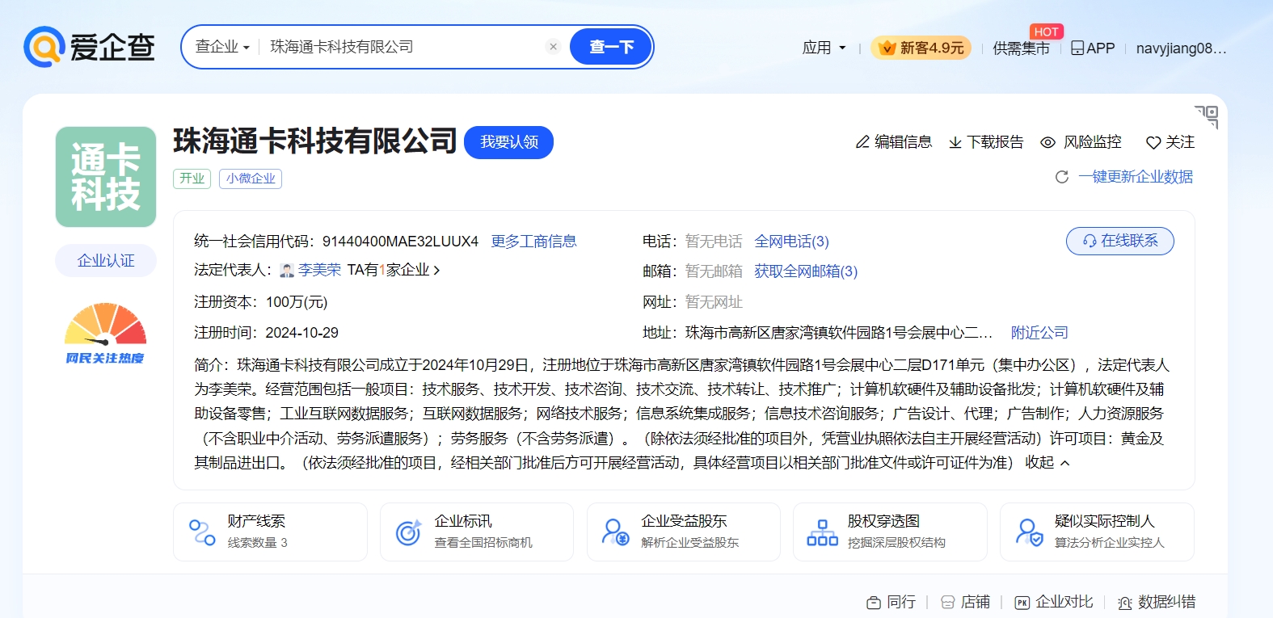Screen dimensions: 1273x618
Task: Follow the company with the 关注 heart
Action: tap(1170, 142)
